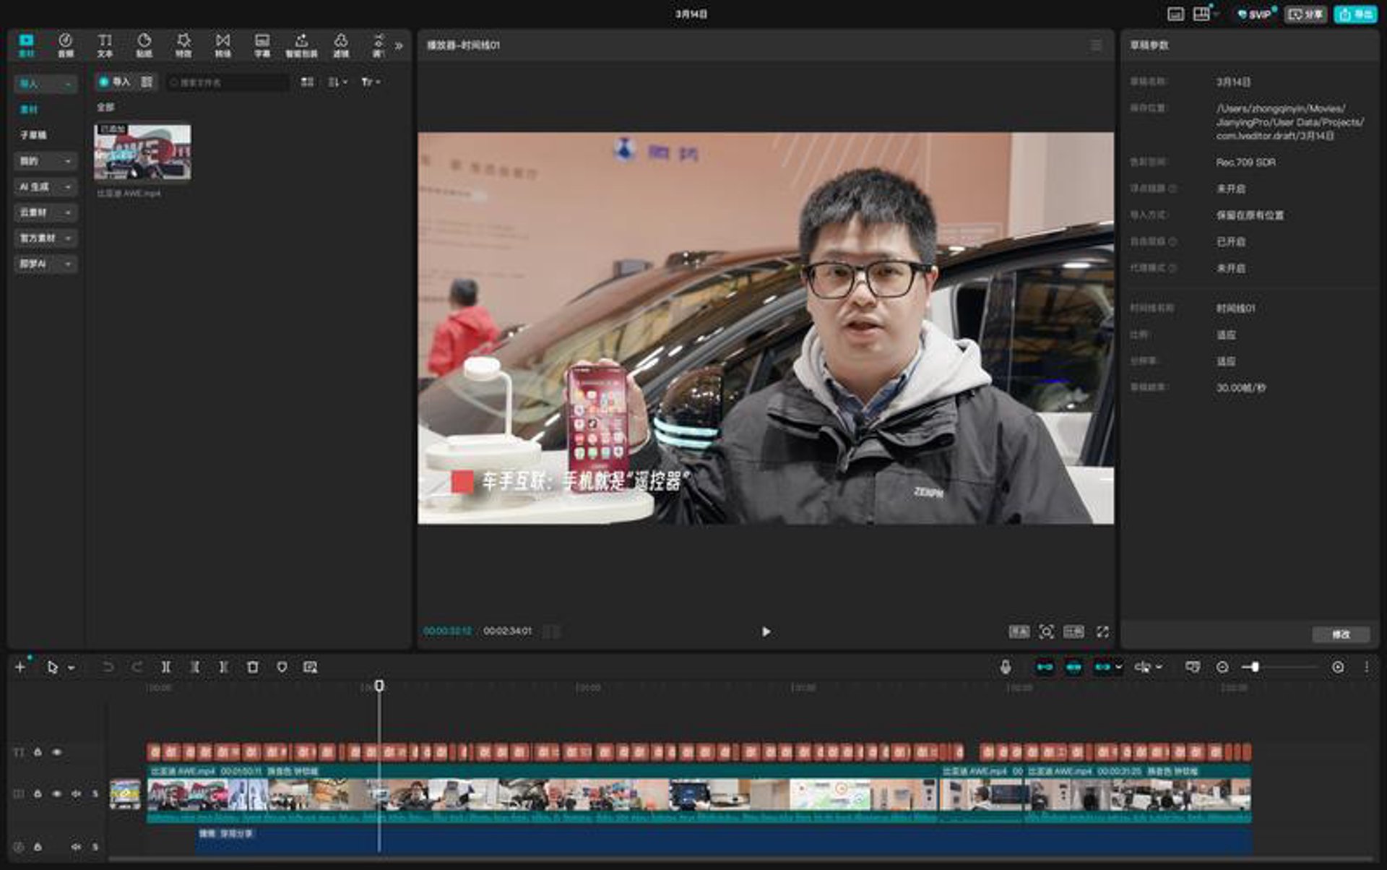Open the Captions (字幕) tab
The image size is (1387, 870).
(x=262, y=45)
